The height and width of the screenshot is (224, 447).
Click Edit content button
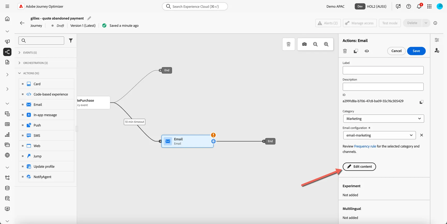[x=359, y=166]
